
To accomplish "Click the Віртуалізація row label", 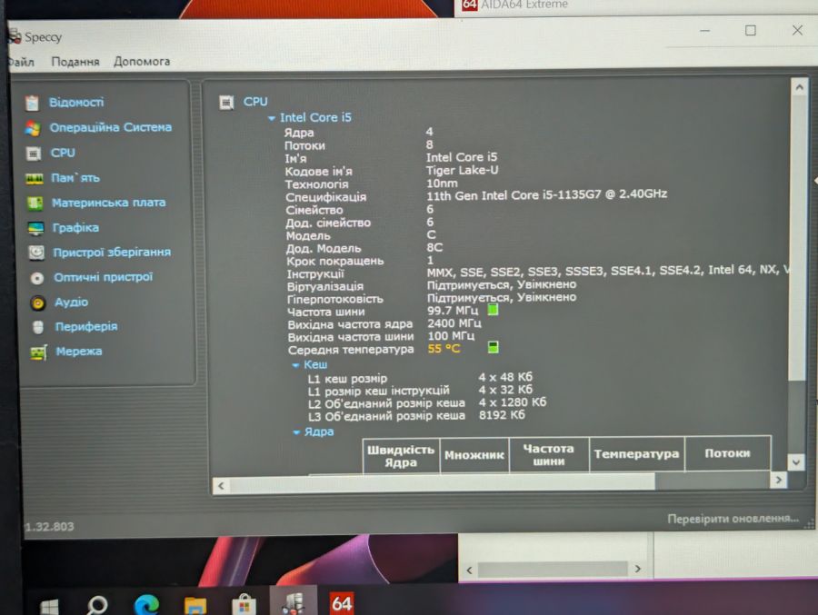I will (325, 286).
